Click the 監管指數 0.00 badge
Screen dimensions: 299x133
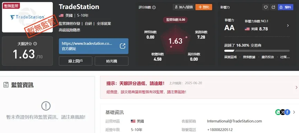[x=176, y=20]
